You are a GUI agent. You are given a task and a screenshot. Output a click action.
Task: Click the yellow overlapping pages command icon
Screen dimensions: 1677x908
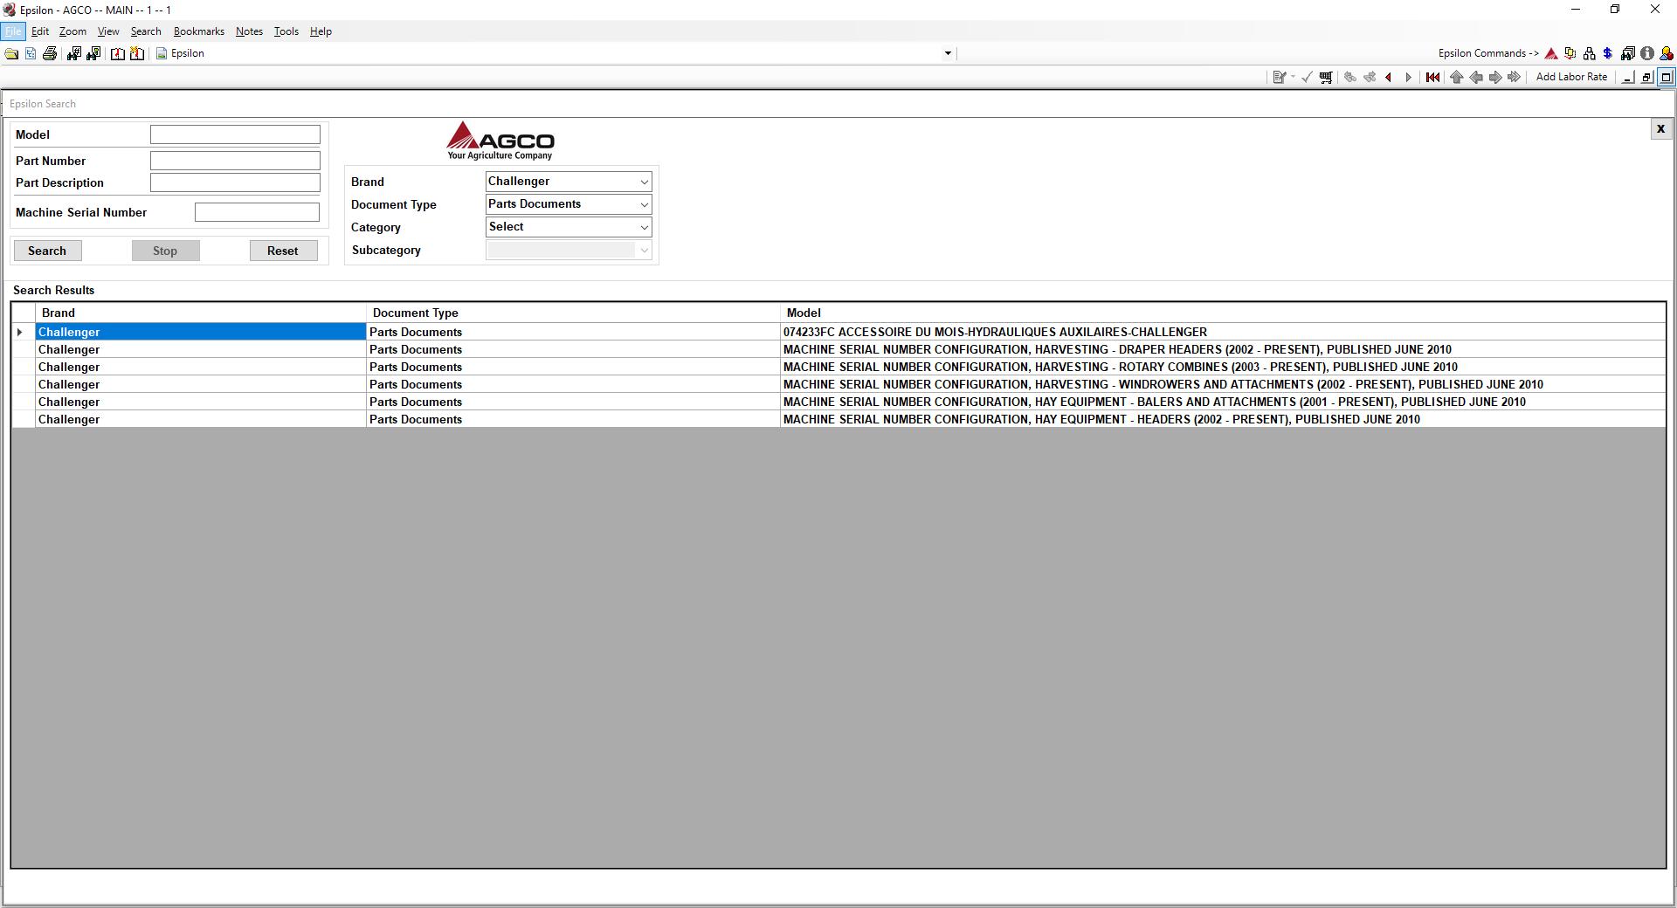coord(1570,54)
